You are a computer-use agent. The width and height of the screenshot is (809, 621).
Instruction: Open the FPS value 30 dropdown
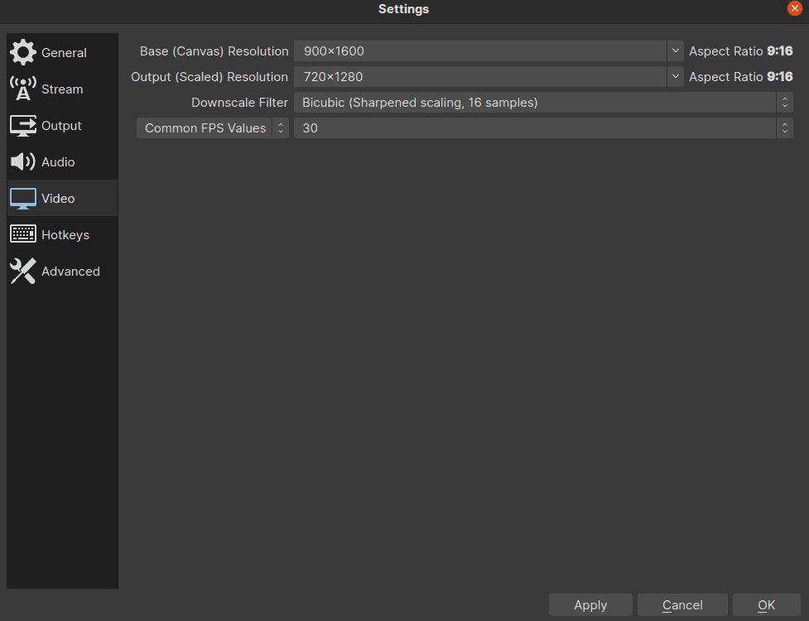543,128
